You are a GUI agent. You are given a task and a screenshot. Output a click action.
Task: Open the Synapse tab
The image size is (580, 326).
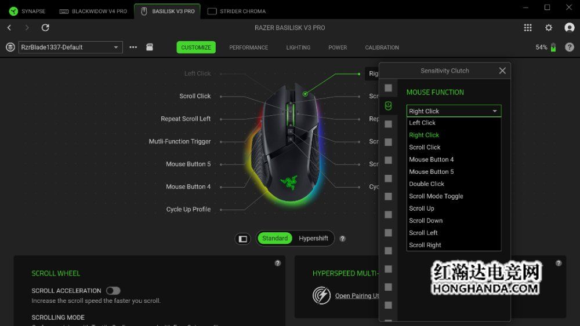pyautogui.click(x=27, y=11)
